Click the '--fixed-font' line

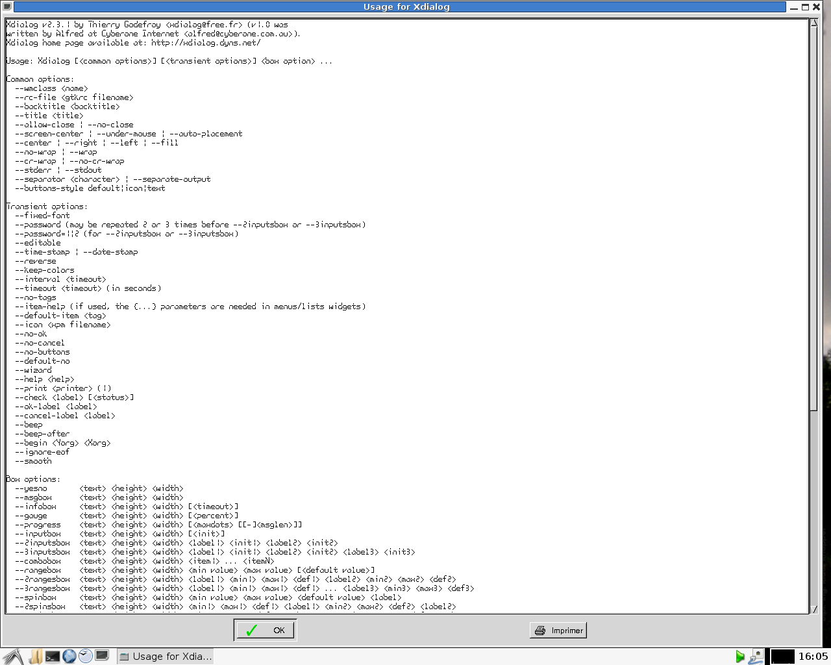pos(42,216)
